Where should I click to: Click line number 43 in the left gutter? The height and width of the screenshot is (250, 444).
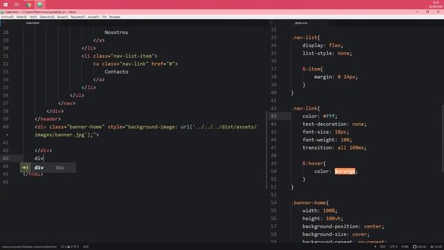click(6, 158)
